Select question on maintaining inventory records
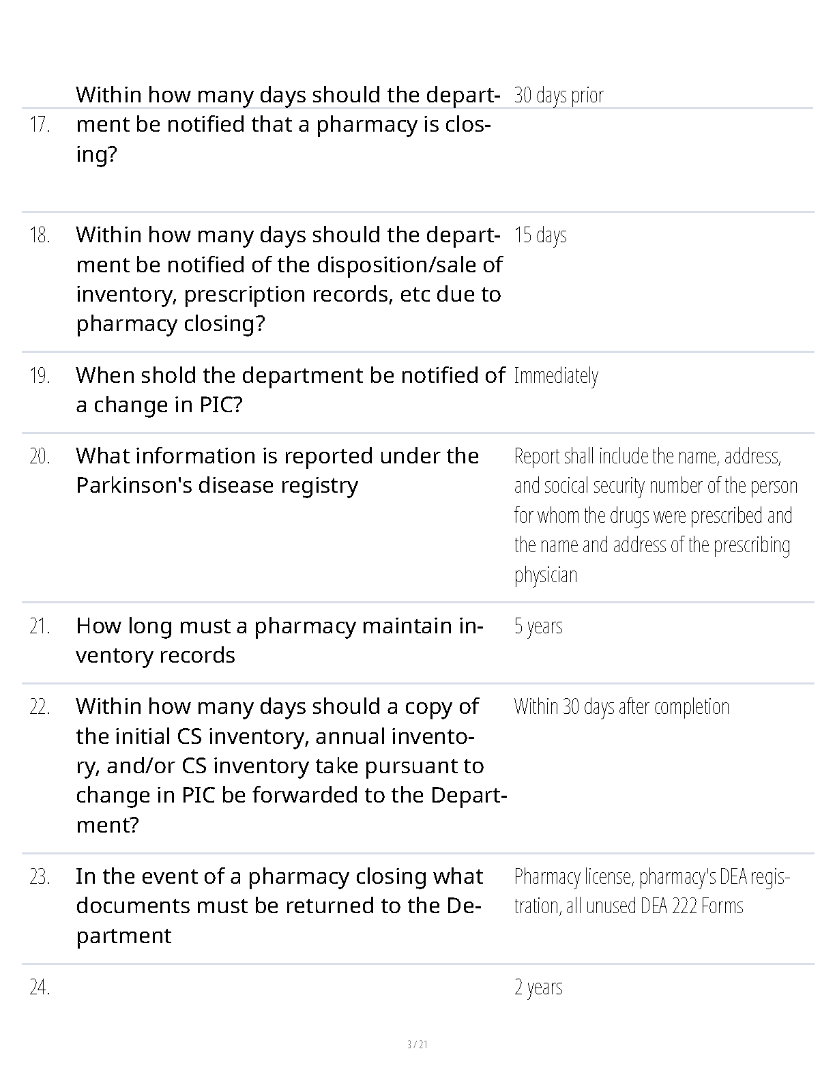Screen dimensions: 835x1081 280,640
